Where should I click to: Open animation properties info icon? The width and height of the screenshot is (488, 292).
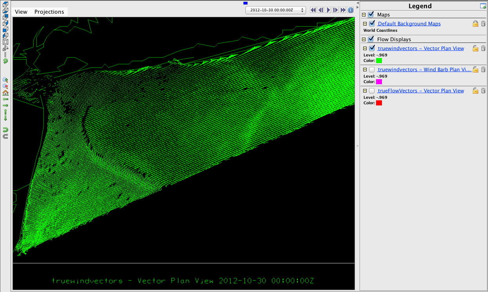click(351, 10)
